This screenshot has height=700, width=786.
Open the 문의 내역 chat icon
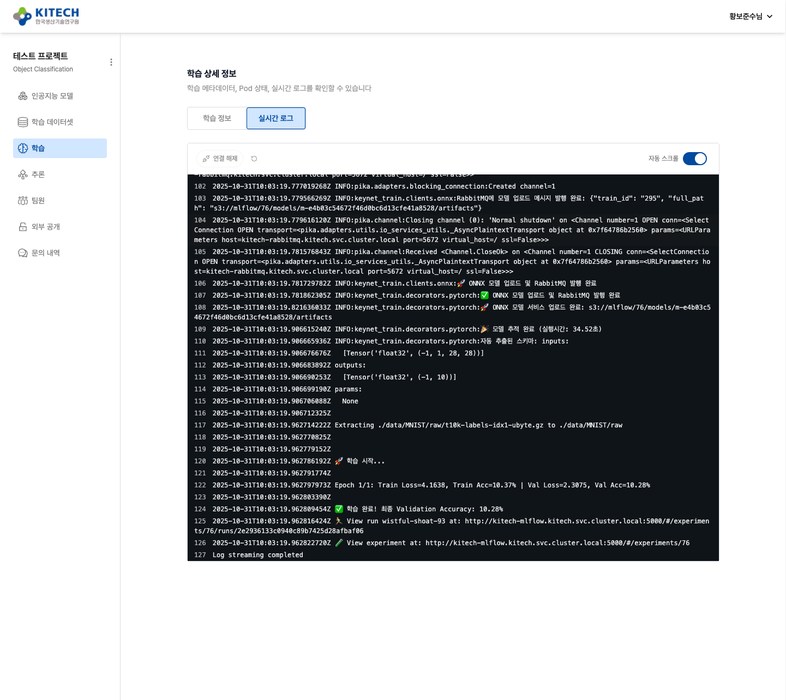pyautogui.click(x=23, y=253)
